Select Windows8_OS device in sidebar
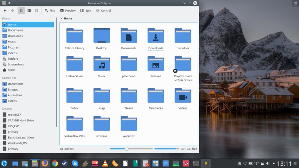Viewport: 299px width, 168px height. (17, 143)
